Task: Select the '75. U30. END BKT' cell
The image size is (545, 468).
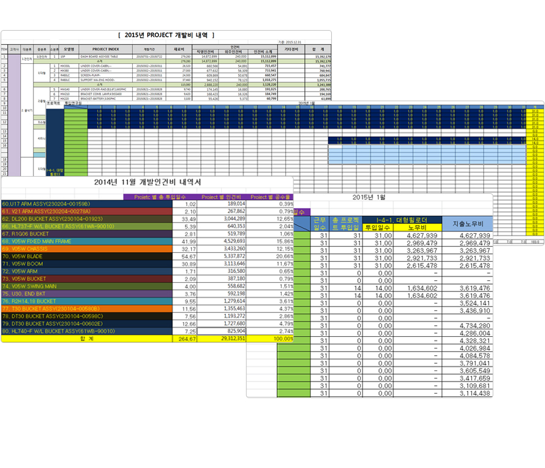Action: click(87, 294)
